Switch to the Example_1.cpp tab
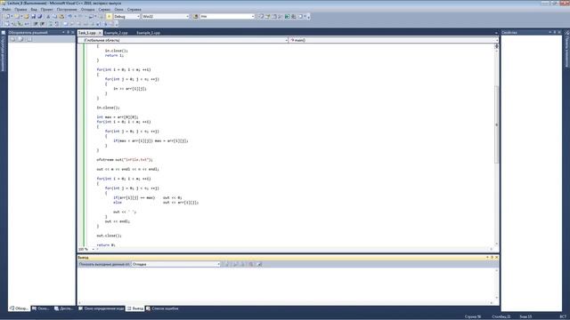Screen dimensions: 570x320 [x=148, y=33]
